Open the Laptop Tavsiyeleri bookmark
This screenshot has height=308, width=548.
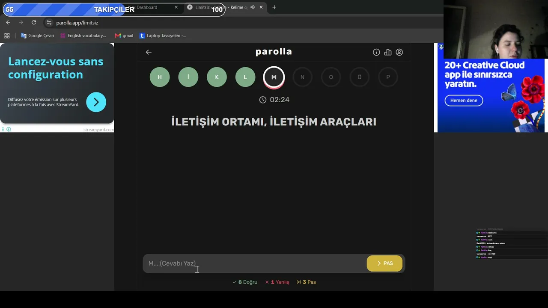coord(163,36)
